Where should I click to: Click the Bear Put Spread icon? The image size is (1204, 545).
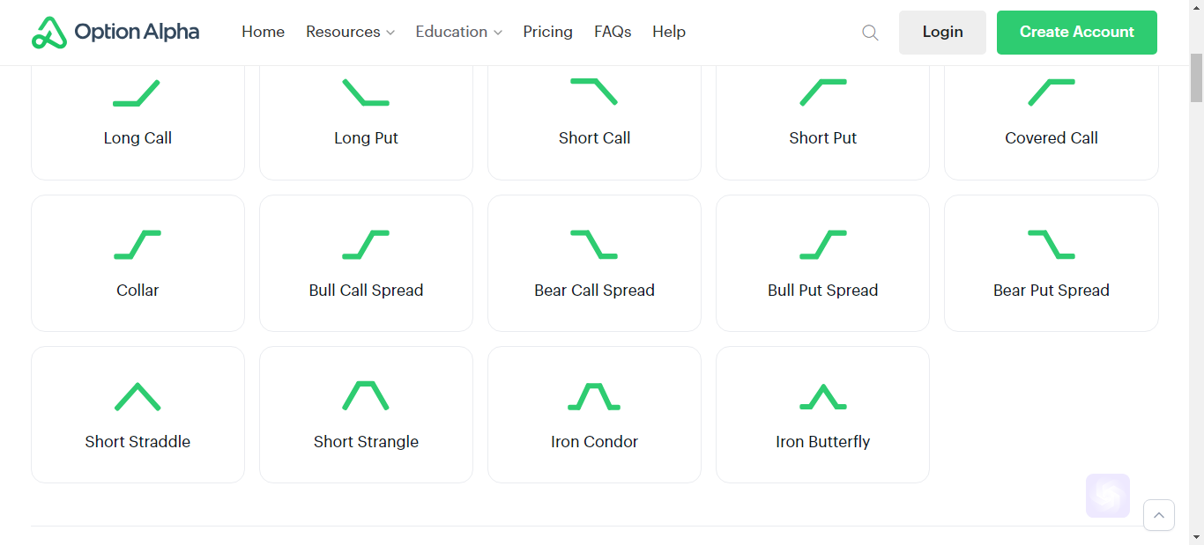click(x=1052, y=244)
